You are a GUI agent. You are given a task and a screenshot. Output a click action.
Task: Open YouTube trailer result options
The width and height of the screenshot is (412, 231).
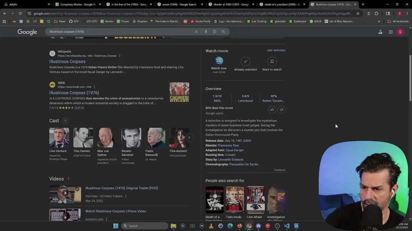tap(126, 196)
